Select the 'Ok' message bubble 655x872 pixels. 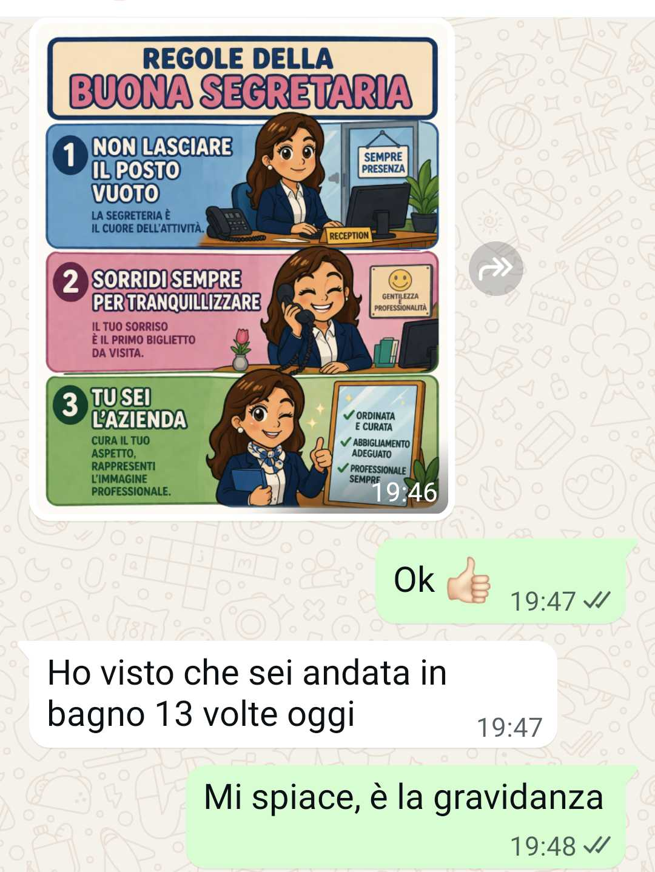click(x=501, y=580)
